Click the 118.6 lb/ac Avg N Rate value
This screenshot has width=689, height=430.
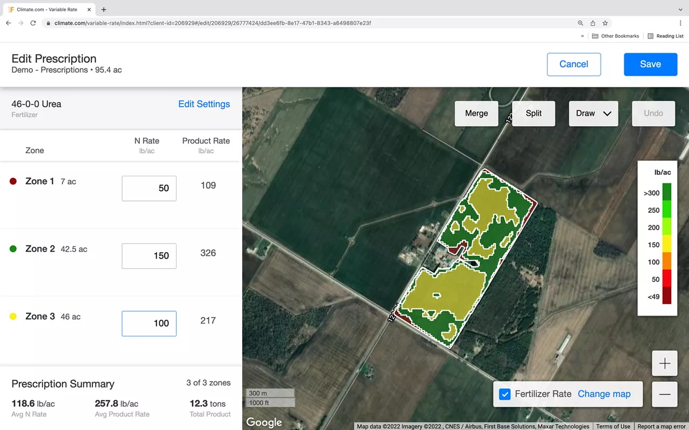(x=33, y=404)
